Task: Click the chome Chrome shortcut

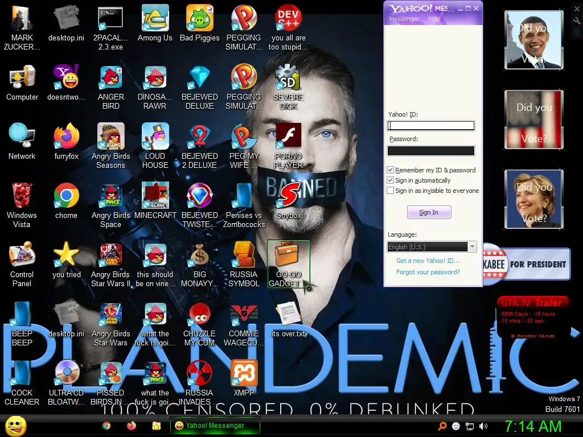Action: (67, 201)
